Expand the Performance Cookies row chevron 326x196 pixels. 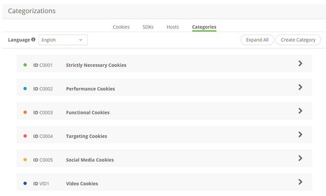coord(300,87)
